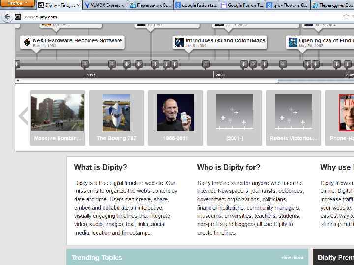Image resolution: width=354 pixels, height=265 pixels.
Task: Open the Dipity Premium panel
Action: click(x=333, y=257)
